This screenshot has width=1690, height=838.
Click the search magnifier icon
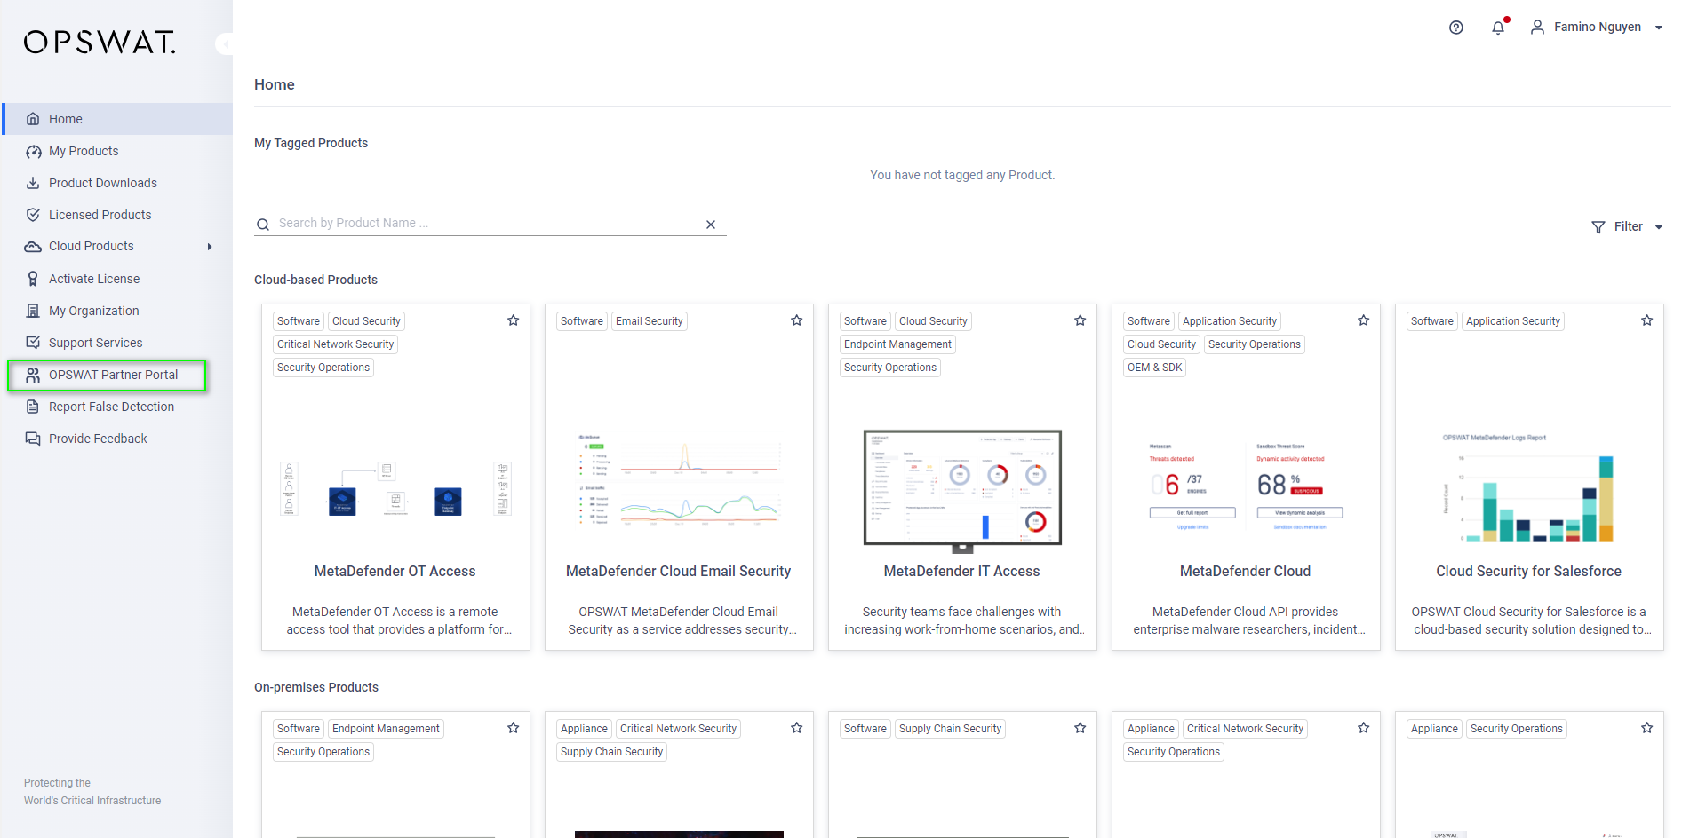(263, 225)
